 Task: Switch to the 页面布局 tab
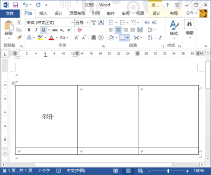(77, 14)
